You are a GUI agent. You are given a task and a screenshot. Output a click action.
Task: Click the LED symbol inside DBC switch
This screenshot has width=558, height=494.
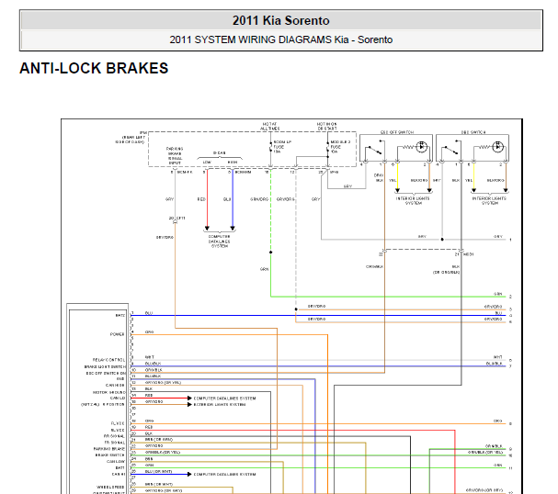(498, 146)
